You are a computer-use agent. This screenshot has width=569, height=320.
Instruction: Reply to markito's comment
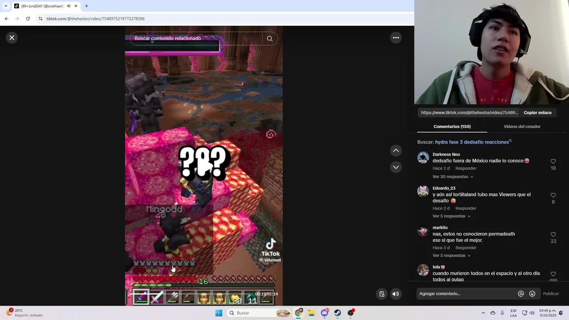(x=466, y=248)
